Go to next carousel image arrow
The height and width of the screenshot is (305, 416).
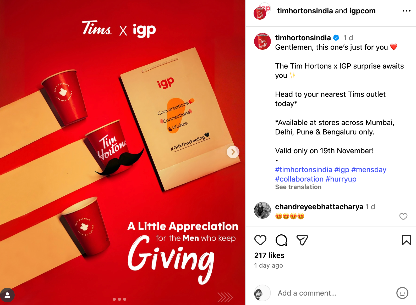(233, 152)
